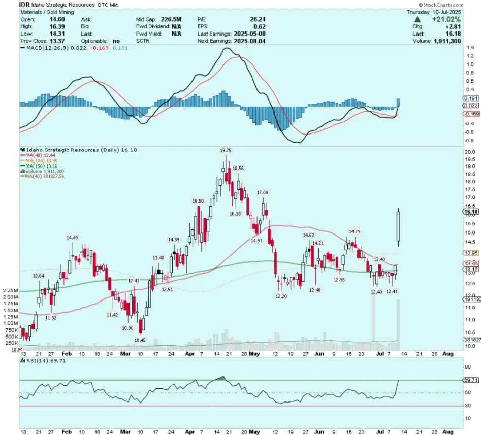This screenshot has height=435, width=481.
Task: Click the 13.40 price label
Action: [x=379, y=259]
